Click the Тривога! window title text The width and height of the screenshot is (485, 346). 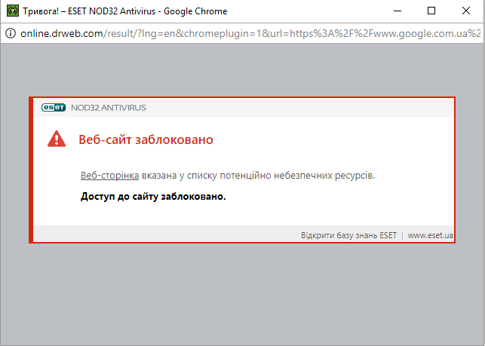coord(125,11)
